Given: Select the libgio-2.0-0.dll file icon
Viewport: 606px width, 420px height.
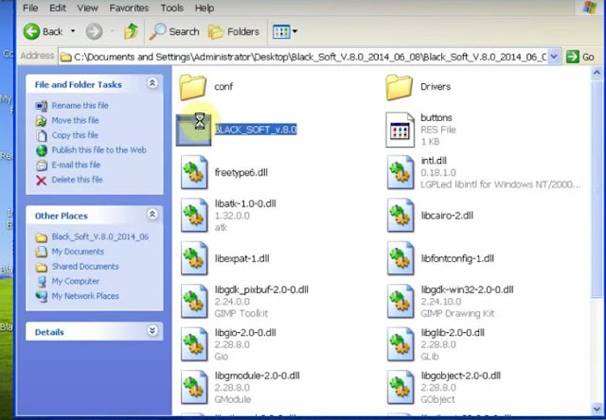Looking at the screenshot, I should 194,344.
